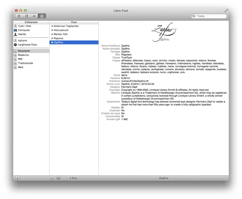
Task: Click the Zapfino status bar label
Action: (x=164, y=178)
